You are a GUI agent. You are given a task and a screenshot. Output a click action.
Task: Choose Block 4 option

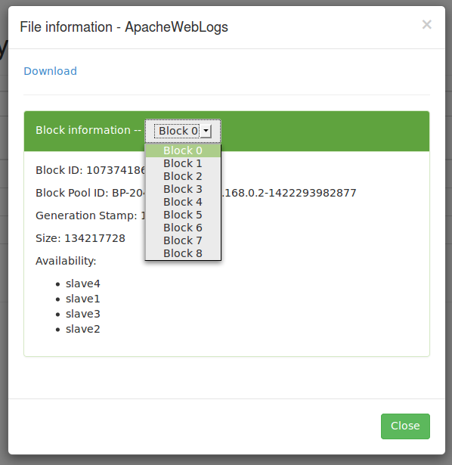coord(183,202)
